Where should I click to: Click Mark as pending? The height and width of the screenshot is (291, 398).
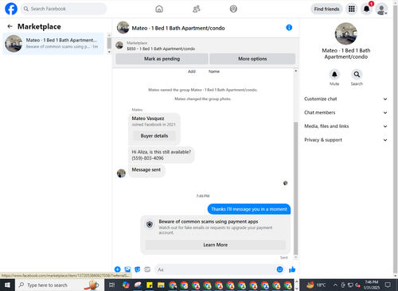162,59
